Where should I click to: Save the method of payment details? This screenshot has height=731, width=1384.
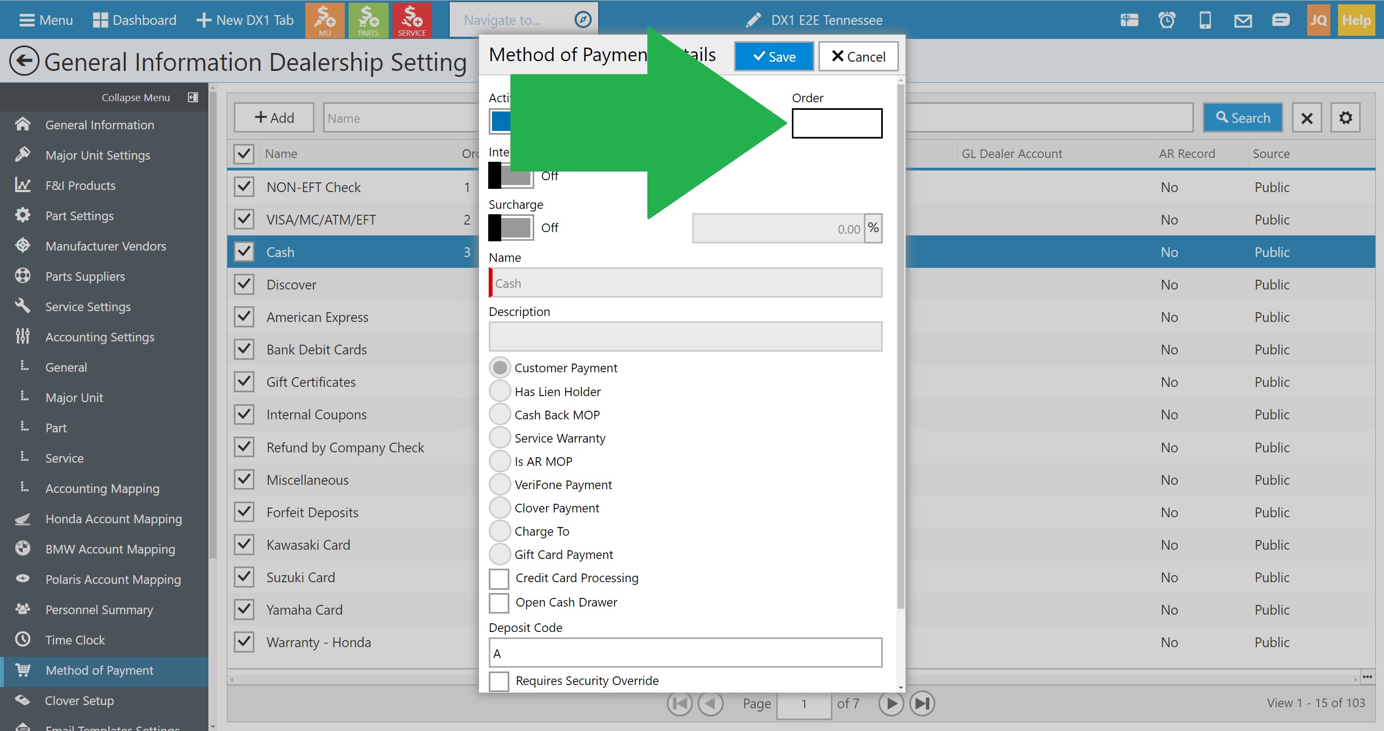coord(773,56)
